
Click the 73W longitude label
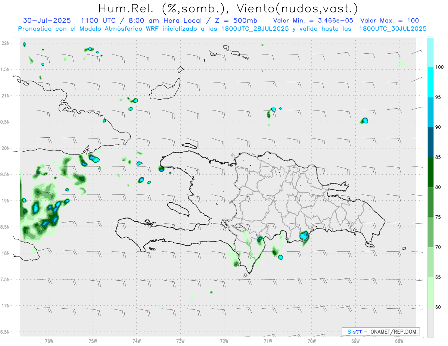click(180, 341)
